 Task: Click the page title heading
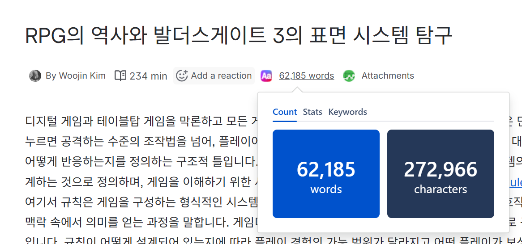coord(239,36)
